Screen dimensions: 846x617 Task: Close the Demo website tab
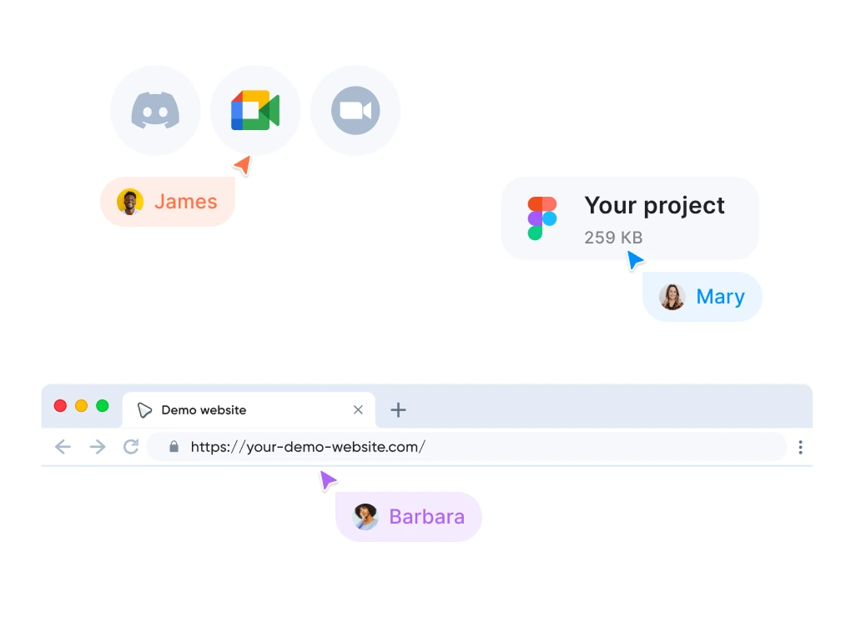click(x=358, y=409)
